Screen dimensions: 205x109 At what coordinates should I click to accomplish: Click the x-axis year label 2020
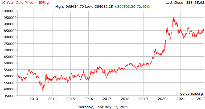pyautogui.click(x=162, y=99)
